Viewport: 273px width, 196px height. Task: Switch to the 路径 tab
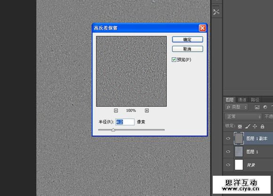[x=255, y=100]
